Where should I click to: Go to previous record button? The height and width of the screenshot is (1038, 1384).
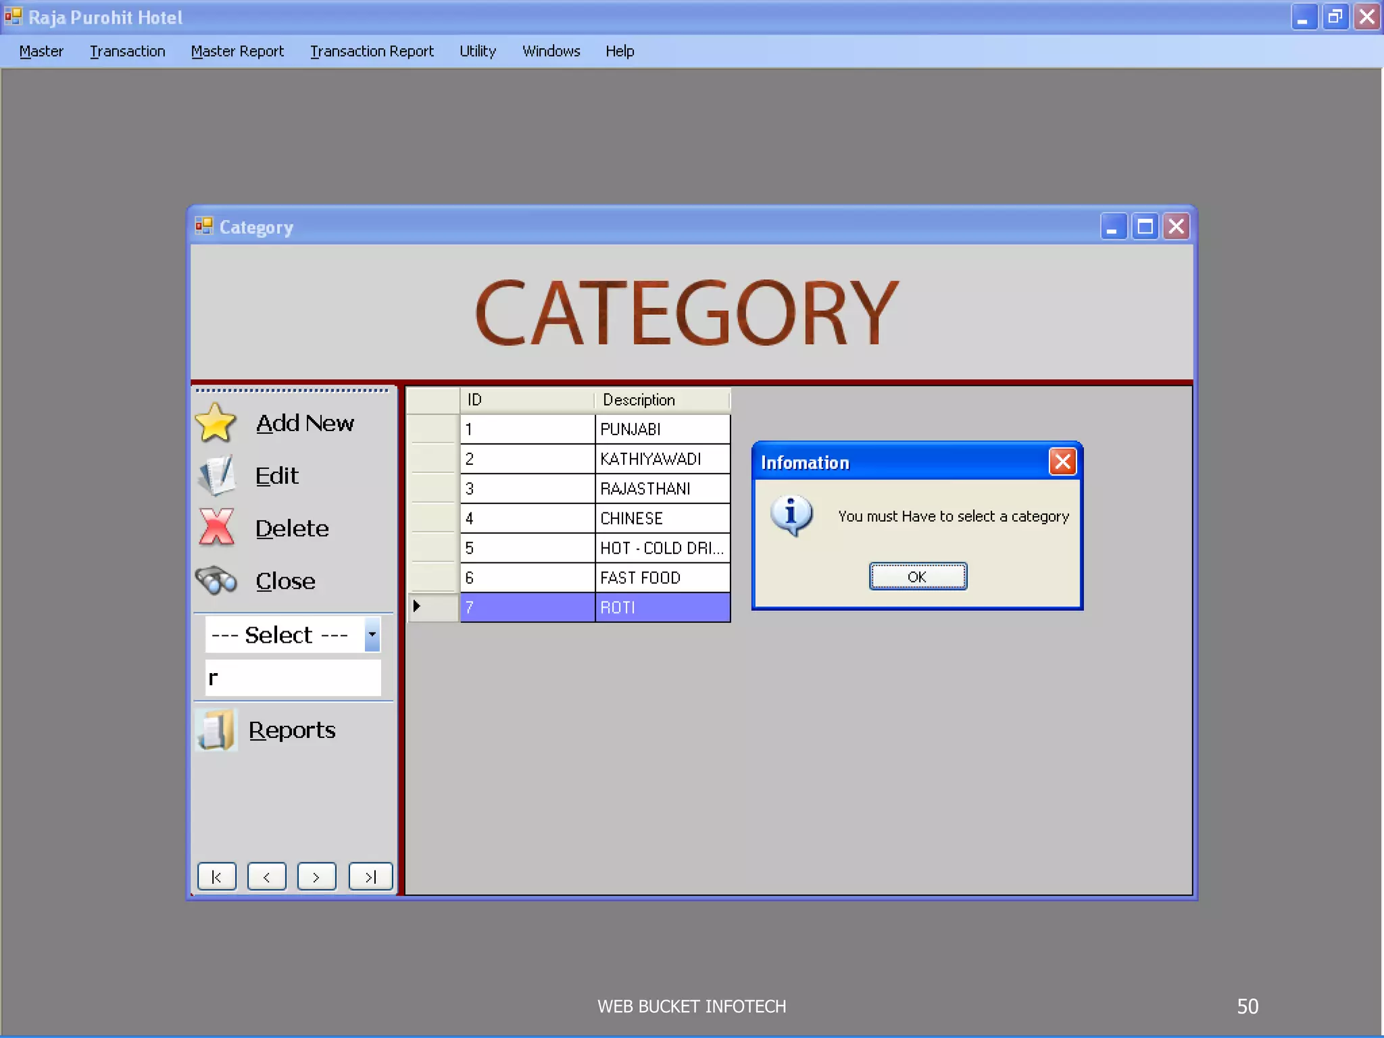[x=267, y=876]
